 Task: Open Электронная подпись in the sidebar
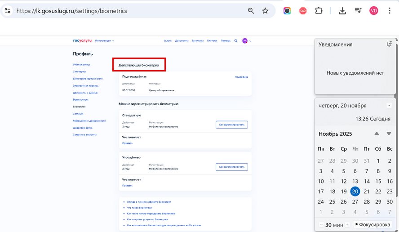(x=85, y=86)
